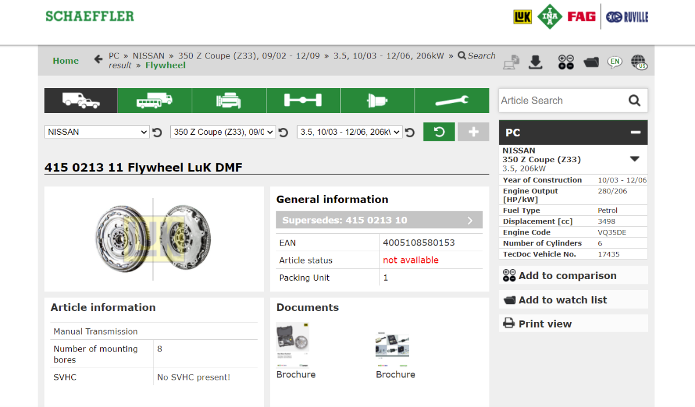Expand the NISSAN 350 Z vehicle details arrow
695x407 pixels.
point(634,159)
